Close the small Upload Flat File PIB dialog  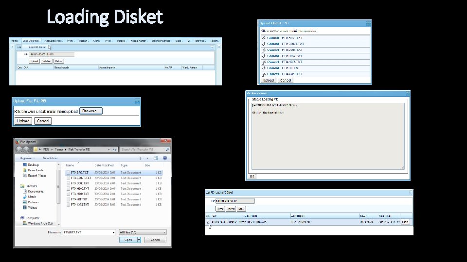(137, 101)
